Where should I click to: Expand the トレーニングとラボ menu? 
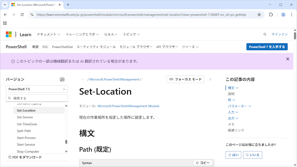[82, 34]
